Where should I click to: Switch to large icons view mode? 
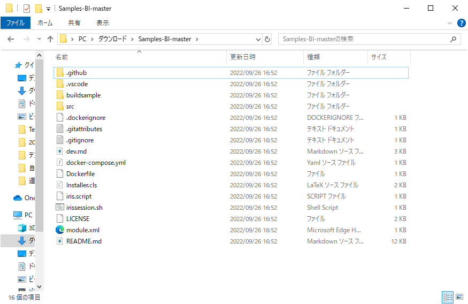(x=459, y=297)
